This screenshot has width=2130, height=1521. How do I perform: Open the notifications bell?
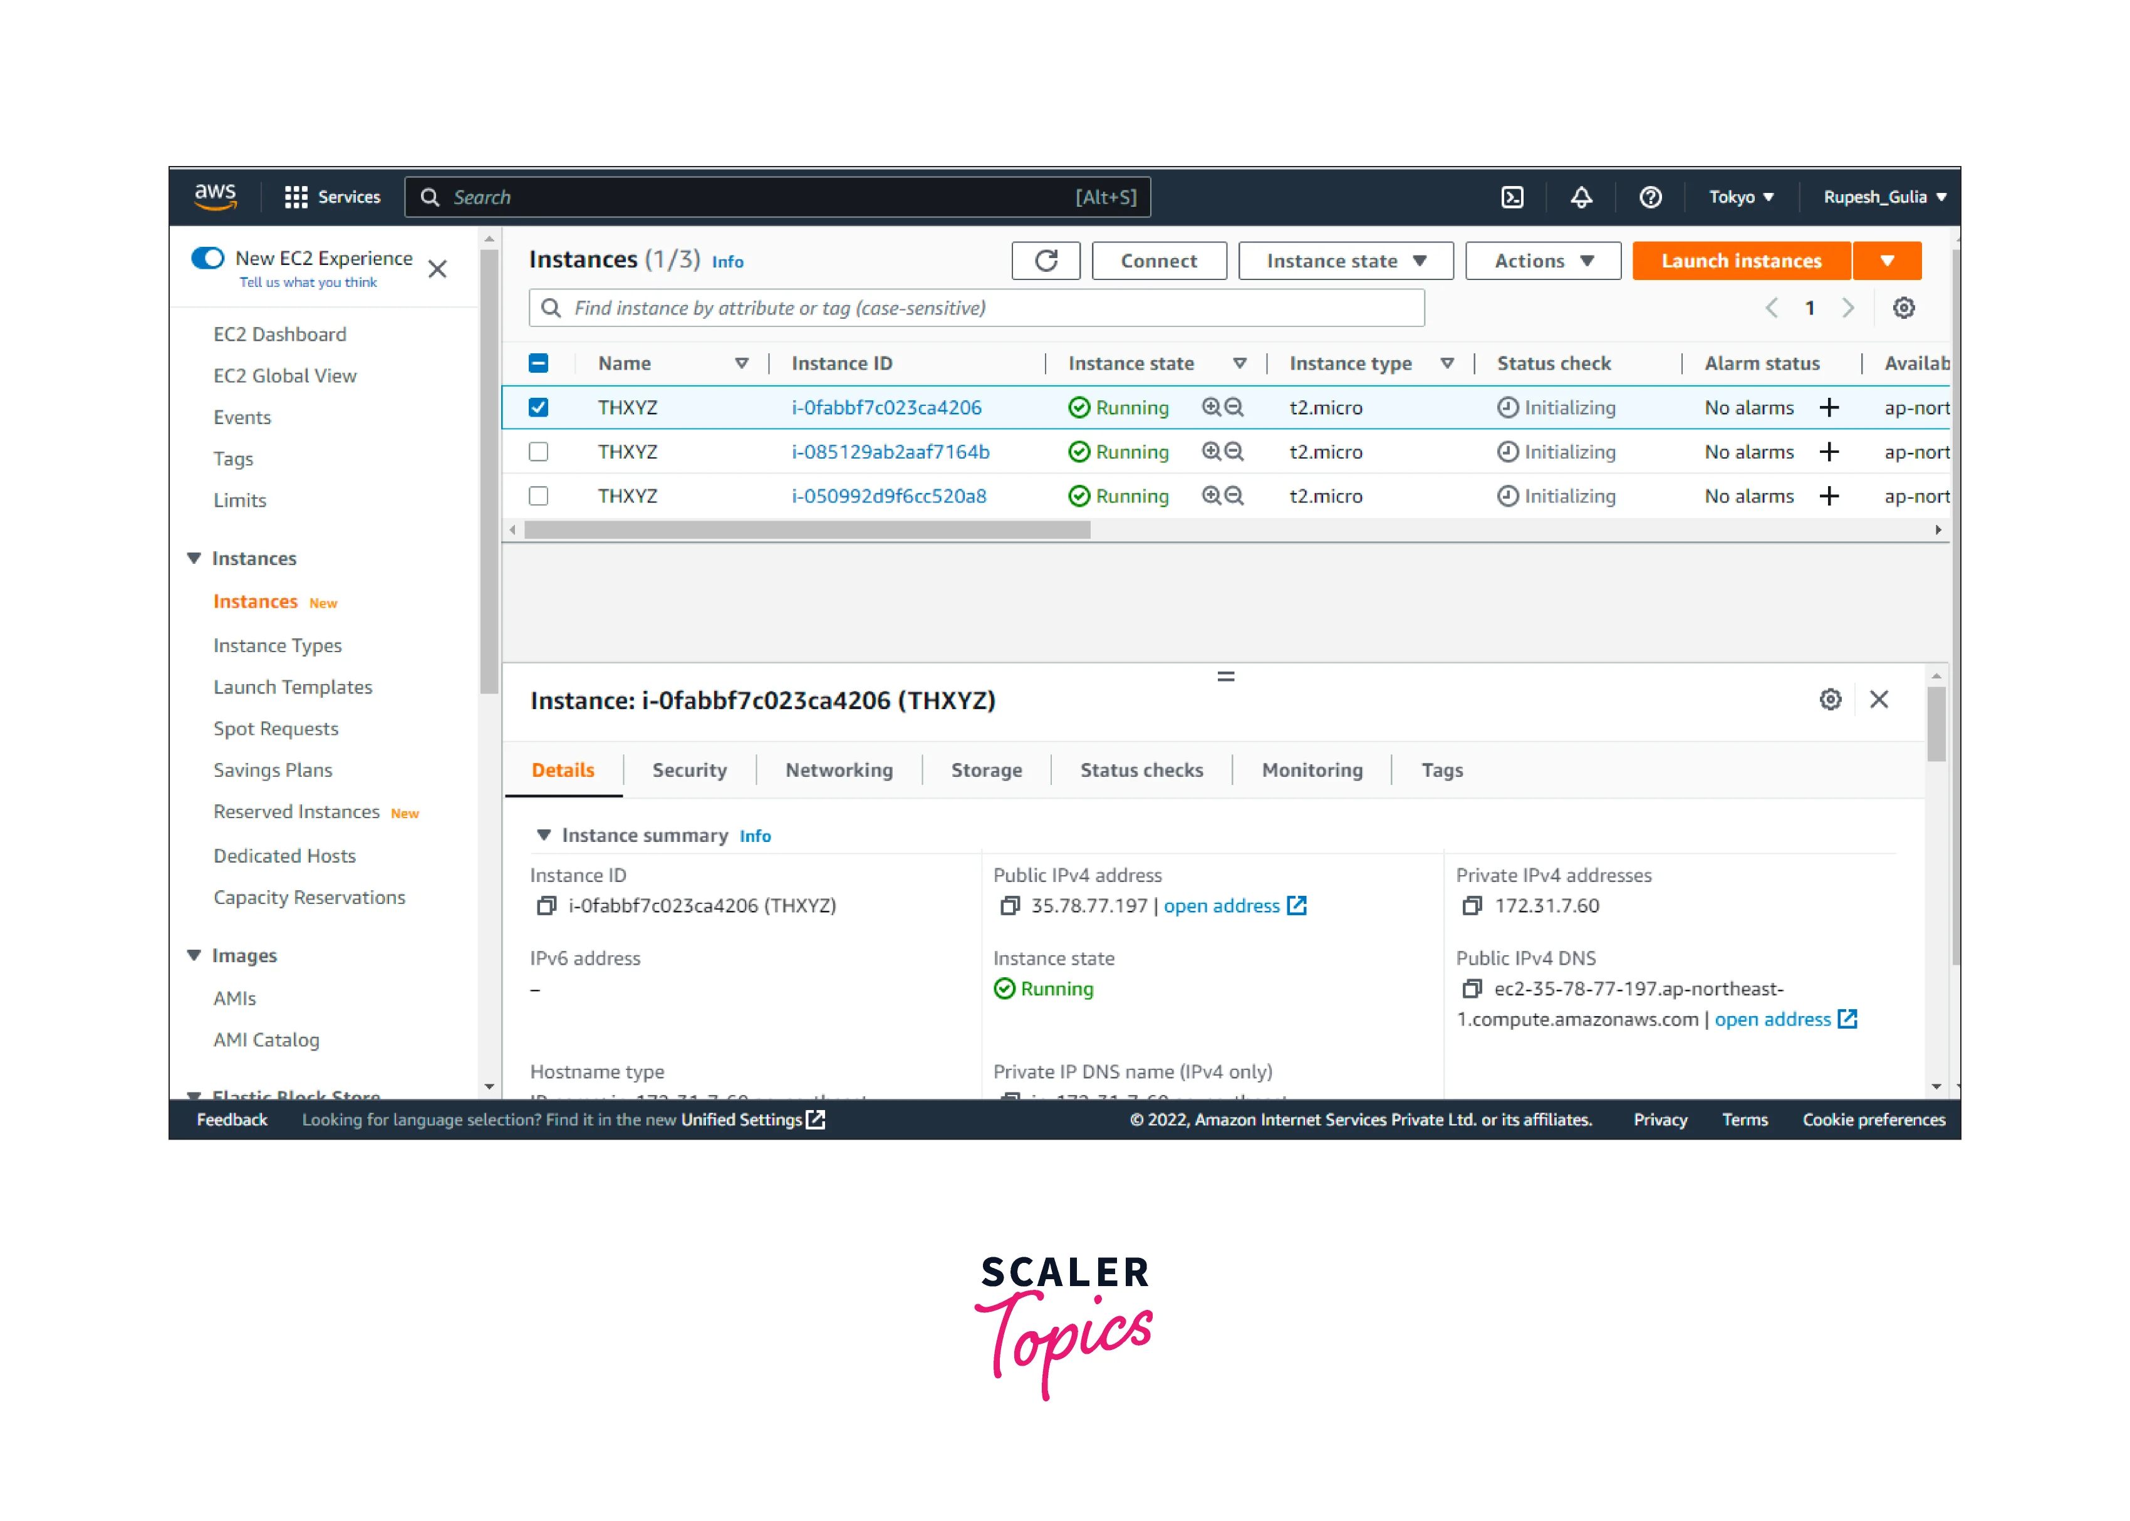click(1581, 197)
